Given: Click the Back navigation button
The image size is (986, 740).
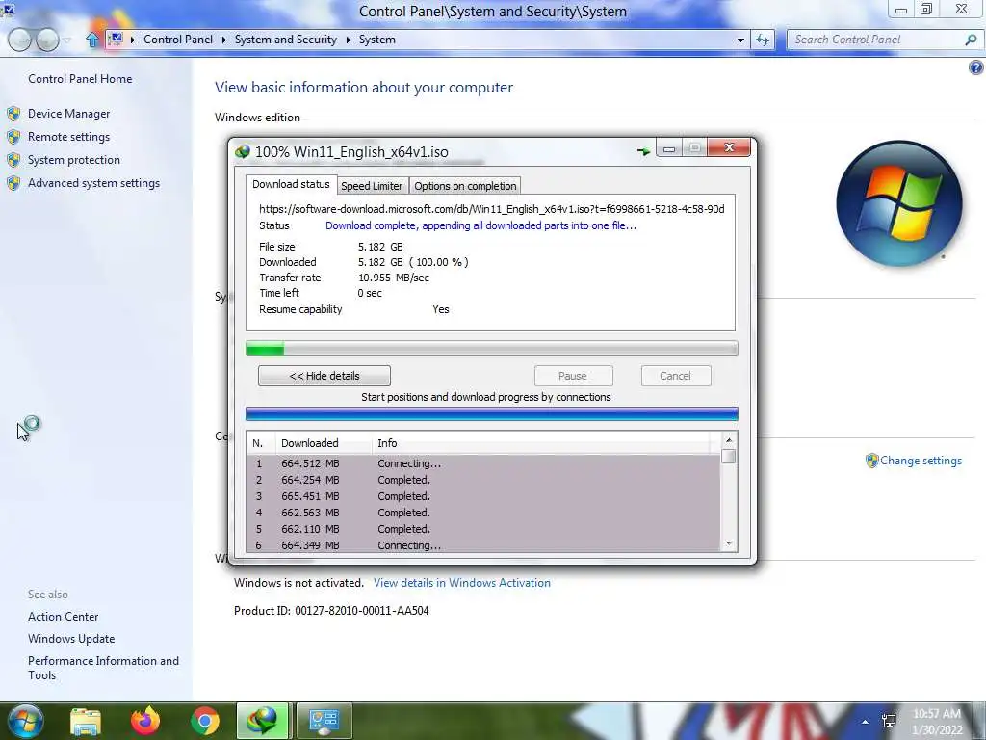Looking at the screenshot, I should (x=19, y=40).
